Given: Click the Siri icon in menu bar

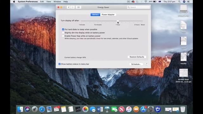Looking at the screenshot, I should click(184, 2).
